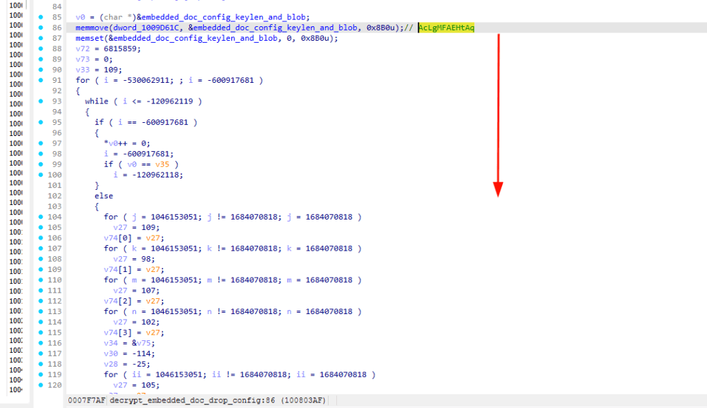Click breakpoint dot beside line 88

[x=41, y=49]
